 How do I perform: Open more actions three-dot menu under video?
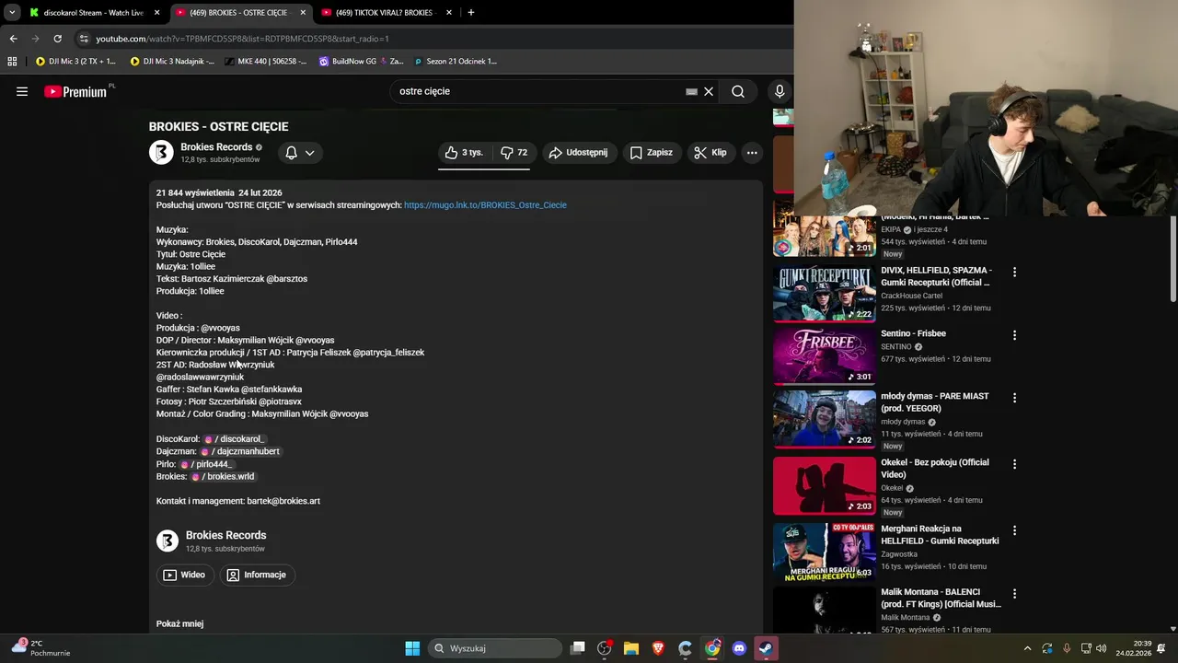(x=752, y=153)
